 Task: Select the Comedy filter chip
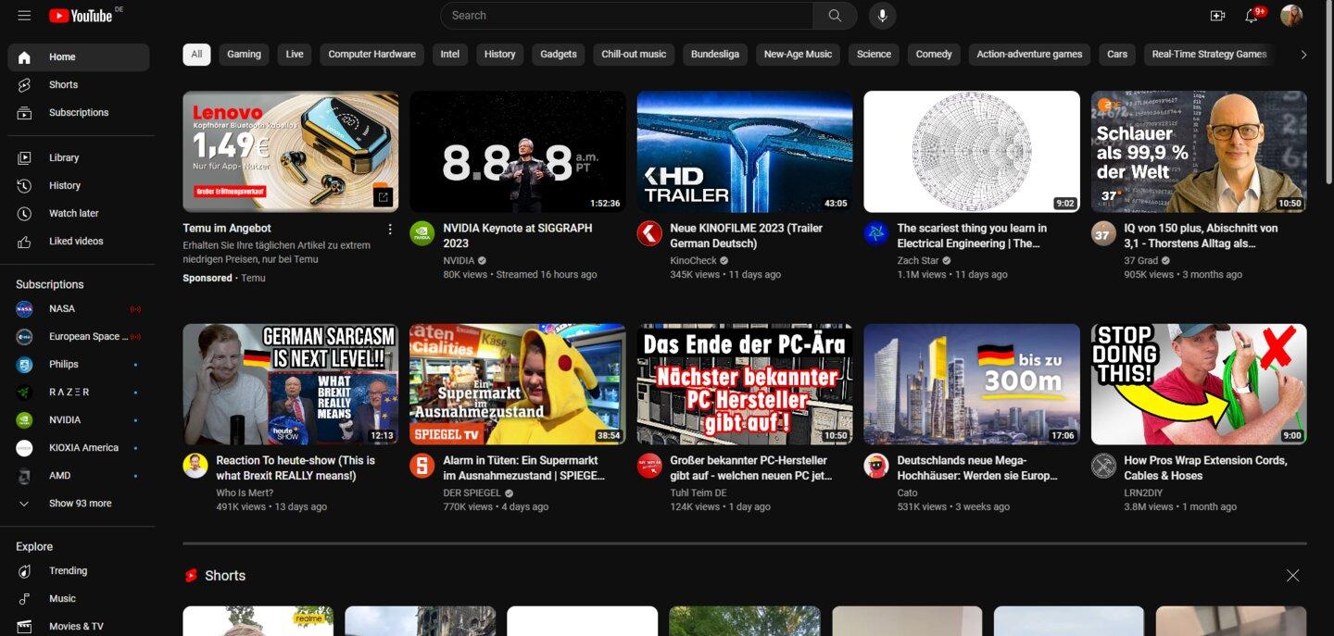click(934, 55)
